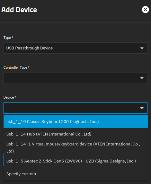Close the Add Device panel

coord(145,10)
